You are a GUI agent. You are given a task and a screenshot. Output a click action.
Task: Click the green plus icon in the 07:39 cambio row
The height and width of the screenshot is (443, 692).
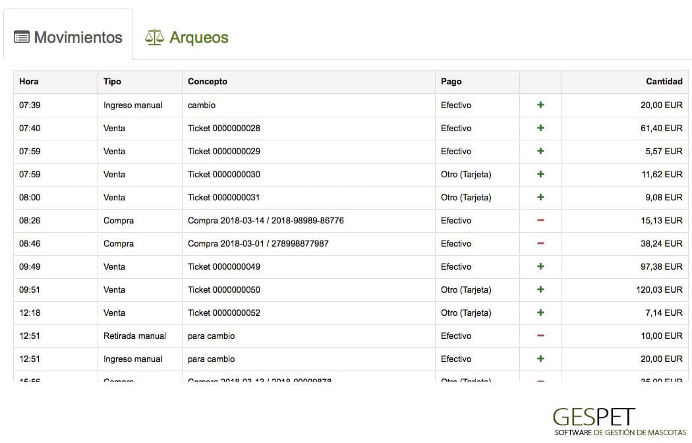pos(540,105)
